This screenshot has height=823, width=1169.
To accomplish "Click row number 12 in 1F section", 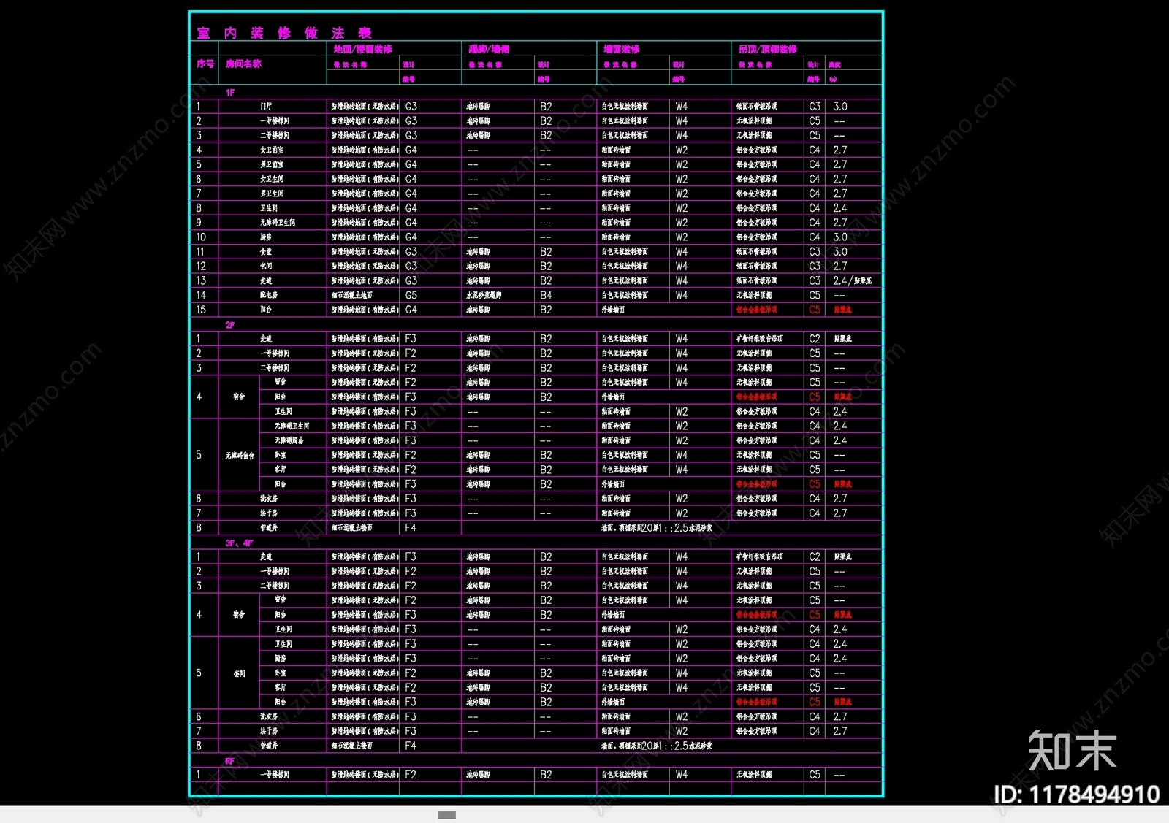I will coord(201,267).
